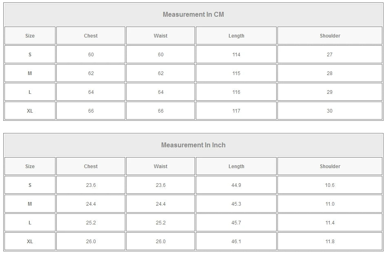Screen dimensions: 386x253
Task: Click the waist value 26.0 in the XL row
Action: point(160,242)
